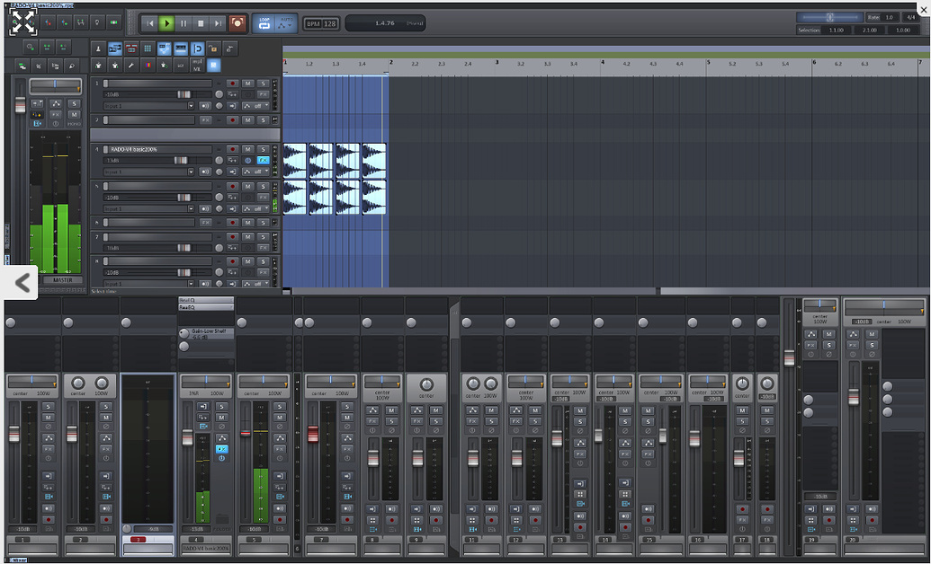This screenshot has width=931, height=564.
Task: Click the Play button in the transport
Action: (x=166, y=23)
